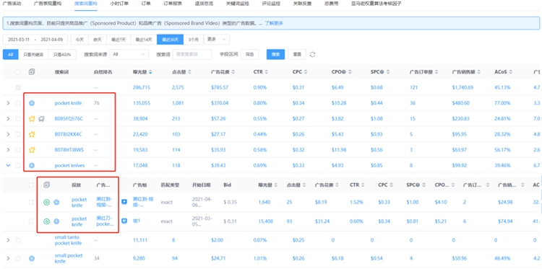Tick the checkbox for the B078J2KX4C row
Image resolution: width=542 pixels, height=269 pixels.
(18, 134)
